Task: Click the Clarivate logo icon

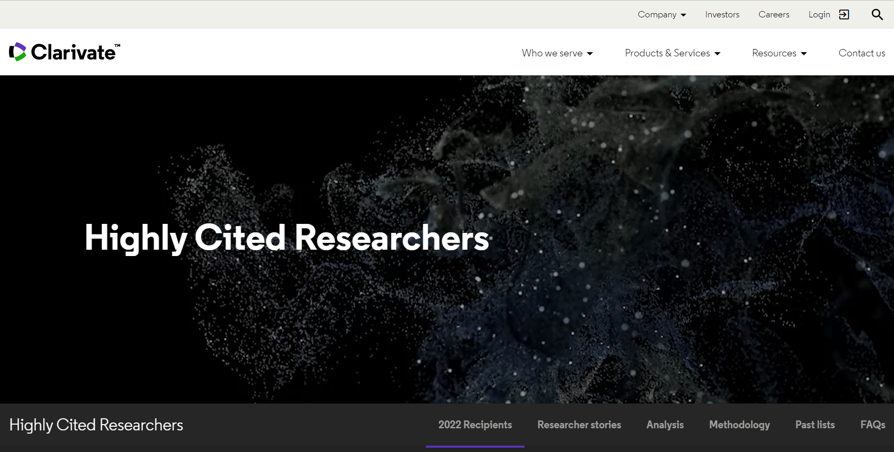Action: [x=17, y=52]
